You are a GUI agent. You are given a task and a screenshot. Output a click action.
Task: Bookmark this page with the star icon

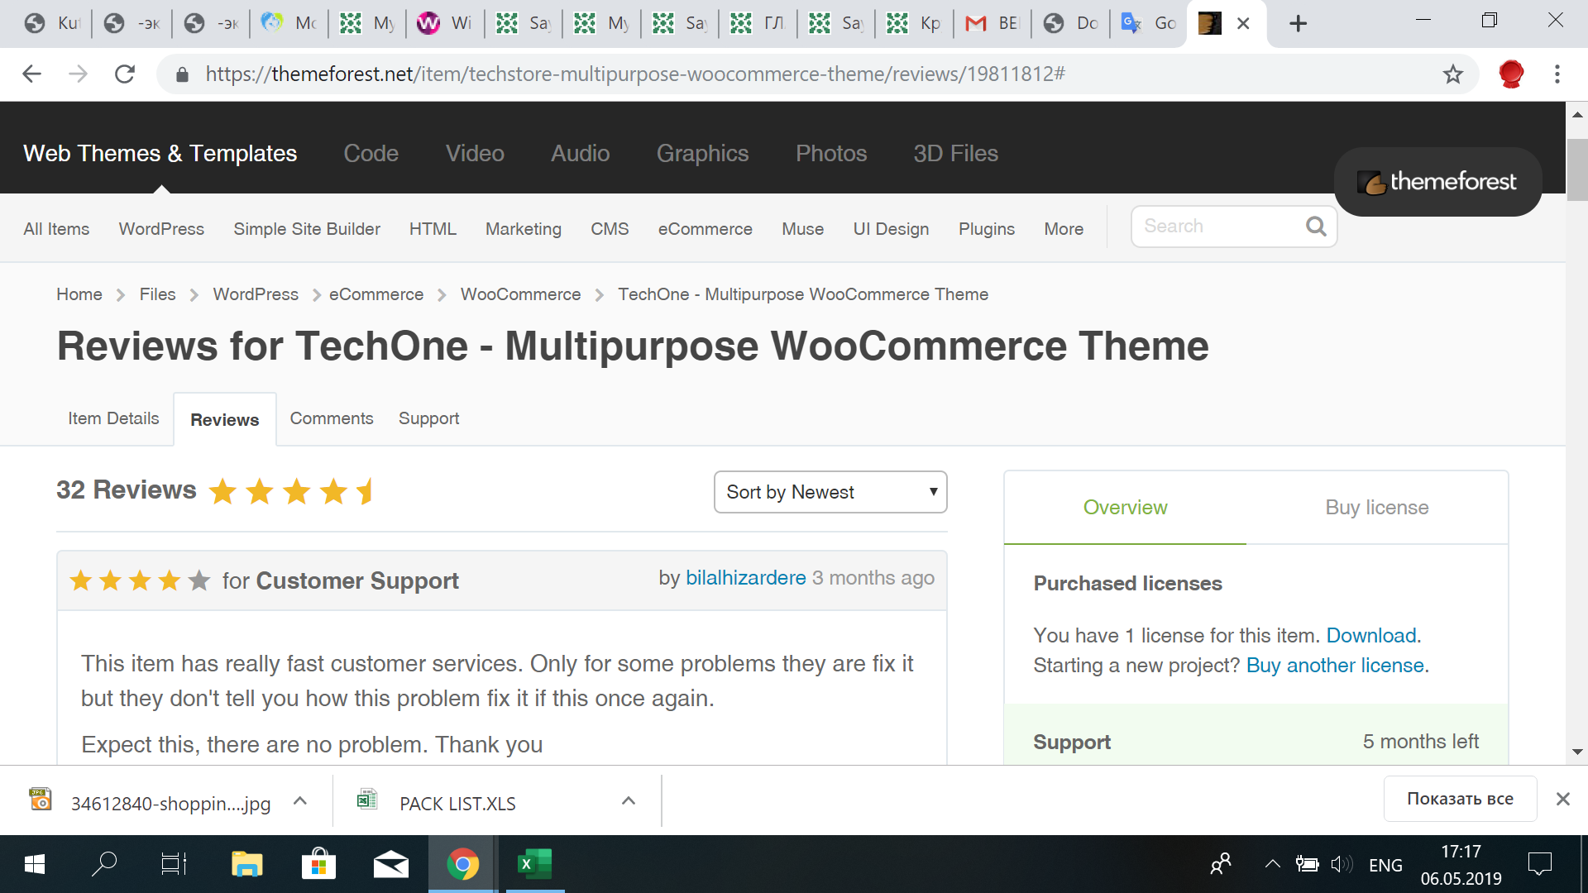[1453, 74]
